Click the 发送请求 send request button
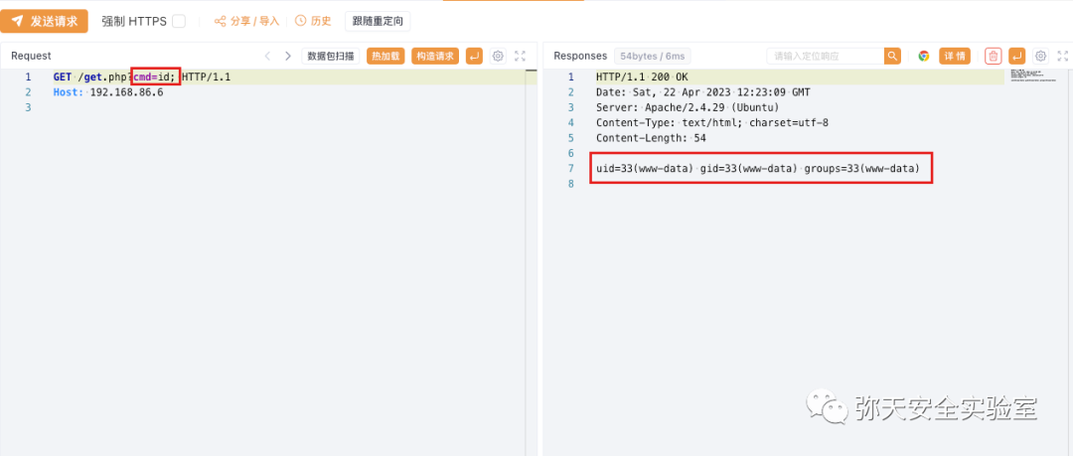Screen dimensions: 1073x456 (44, 21)
